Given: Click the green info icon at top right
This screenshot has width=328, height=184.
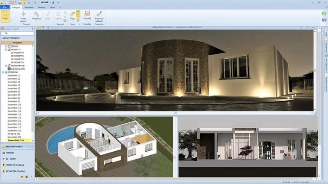Looking at the screenshot, I should click(324, 14).
